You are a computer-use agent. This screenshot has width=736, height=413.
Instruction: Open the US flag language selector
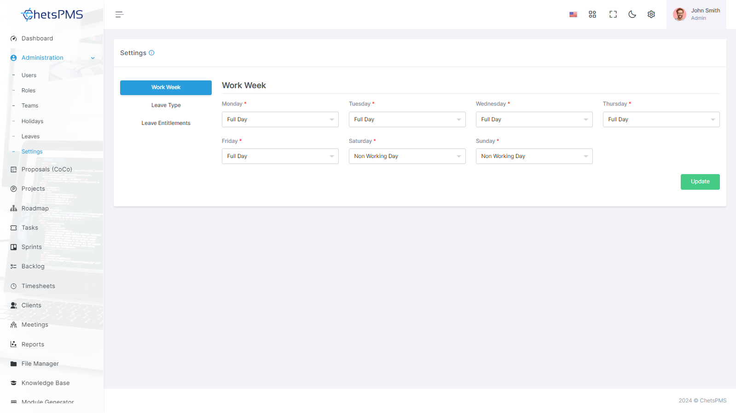(573, 15)
